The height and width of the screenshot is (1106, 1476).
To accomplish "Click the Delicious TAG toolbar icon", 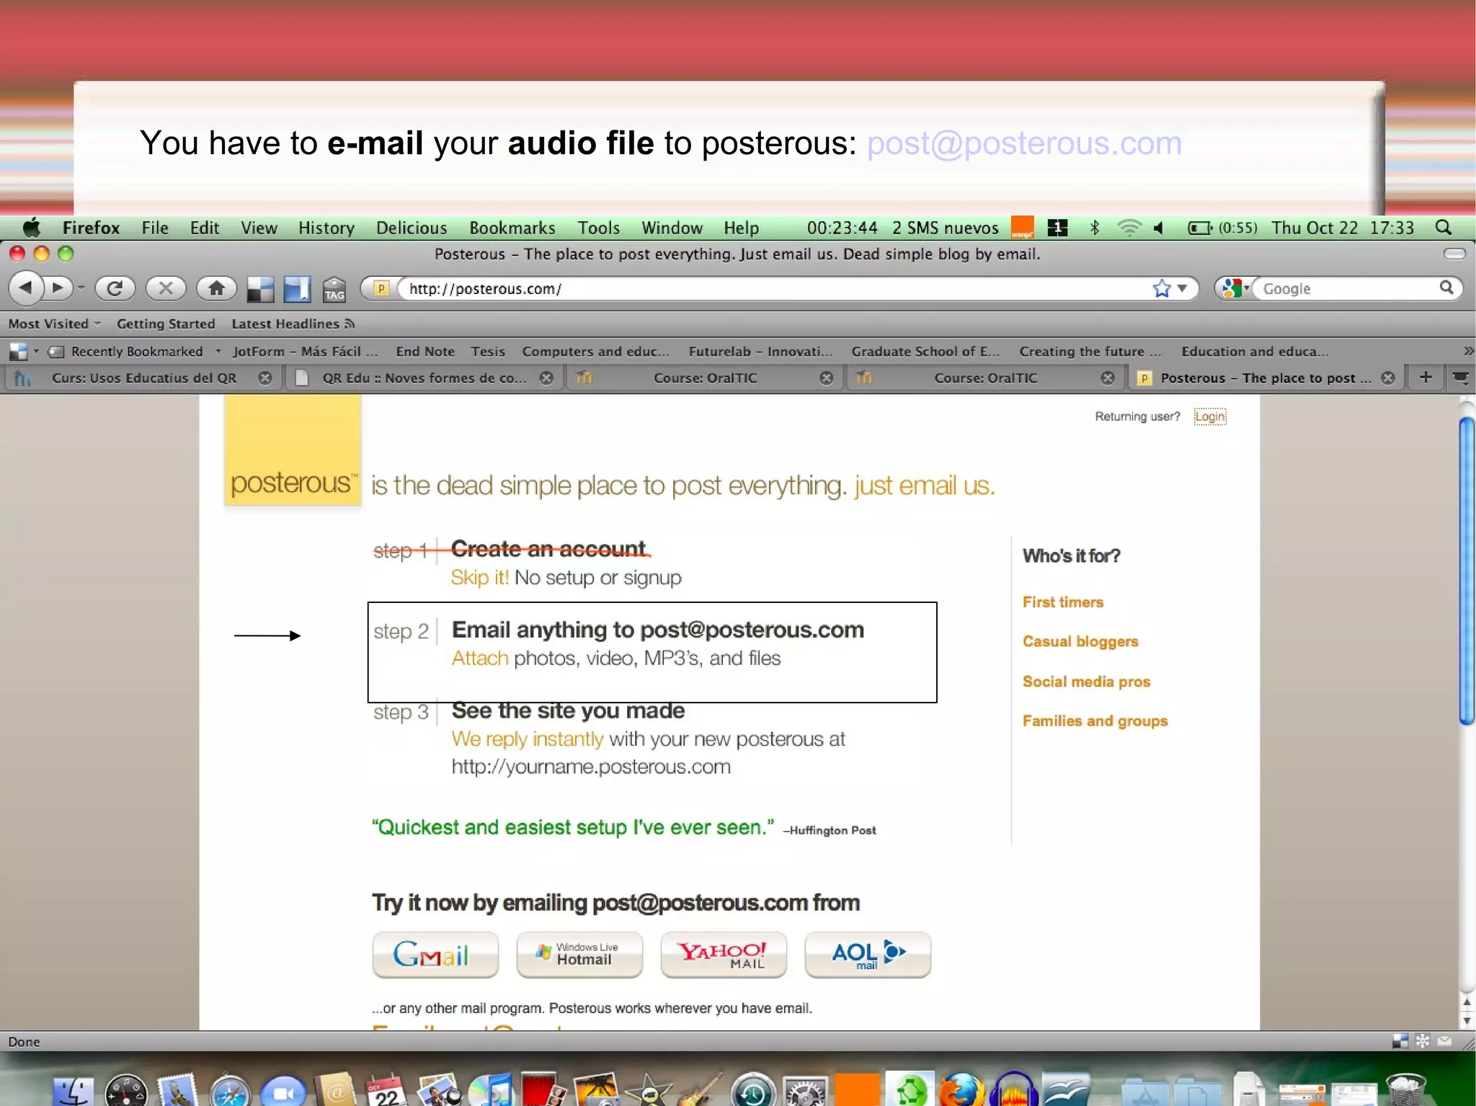I will click(334, 290).
